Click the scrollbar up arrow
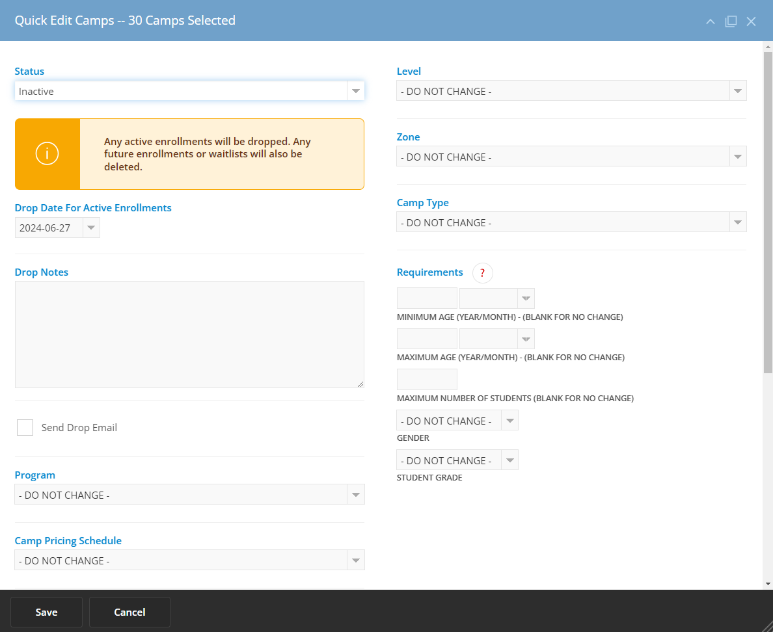Viewport: 773px width, 632px height. pyautogui.click(x=768, y=47)
